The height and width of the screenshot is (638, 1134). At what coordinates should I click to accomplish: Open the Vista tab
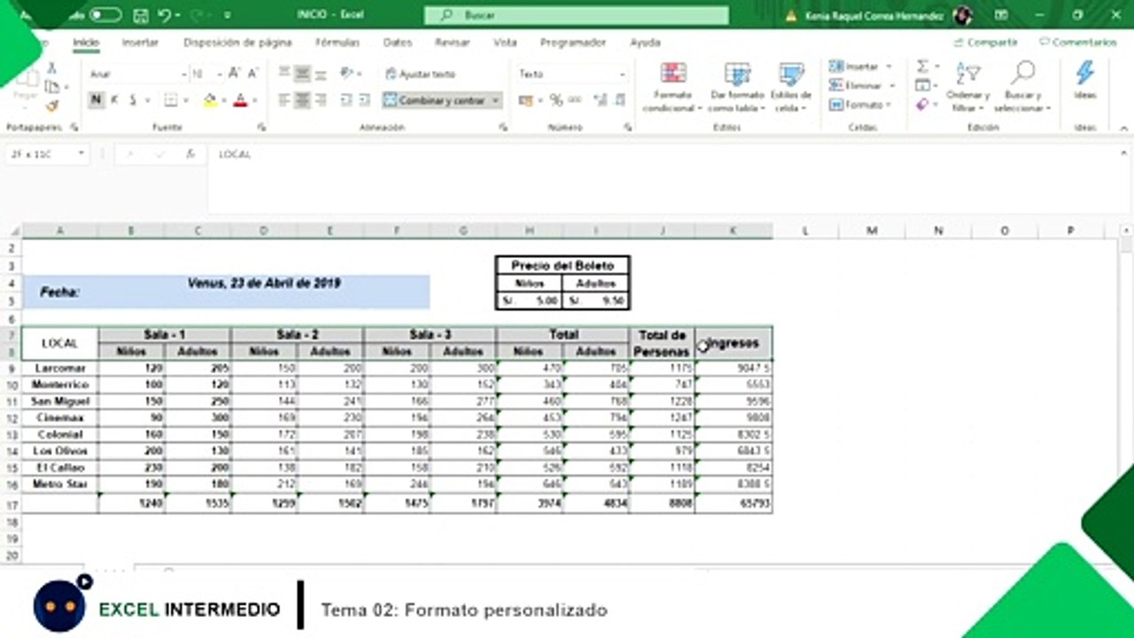pyautogui.click(x=505, y=43)
